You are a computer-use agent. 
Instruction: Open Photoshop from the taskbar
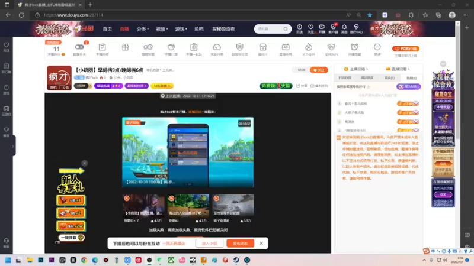coord(40,260)
